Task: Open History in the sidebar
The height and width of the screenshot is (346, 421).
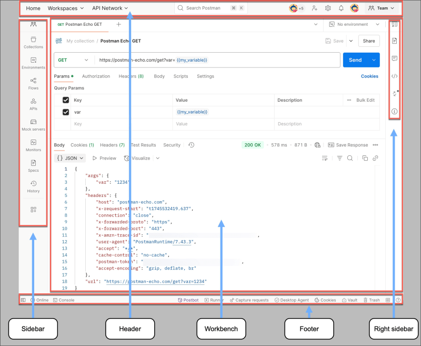Action: pos(33,187)
